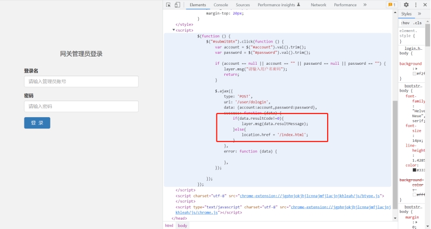Image resolution: width=431 pixels, height=229 pixels.
Task: Click the Elements panel scroll up arrow
Action: click(395, 12)
